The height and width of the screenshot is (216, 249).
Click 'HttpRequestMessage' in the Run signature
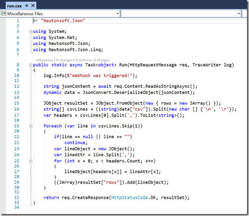[x=153, y=65]
